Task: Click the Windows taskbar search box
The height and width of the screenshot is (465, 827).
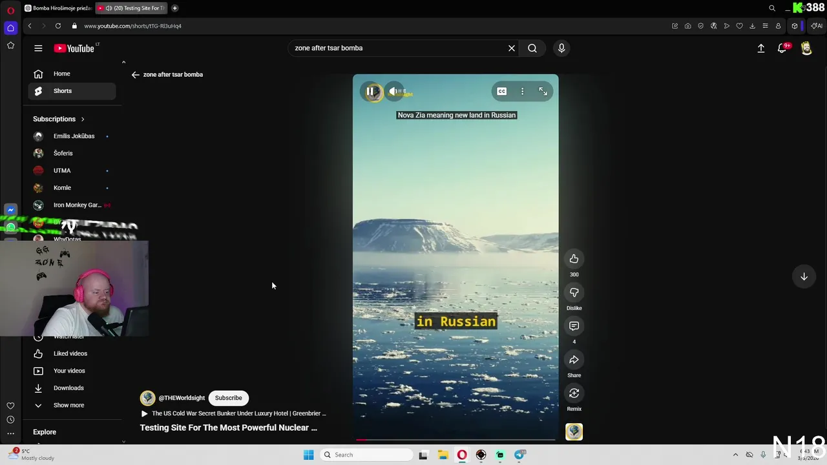Action: (x=366, y=455)
